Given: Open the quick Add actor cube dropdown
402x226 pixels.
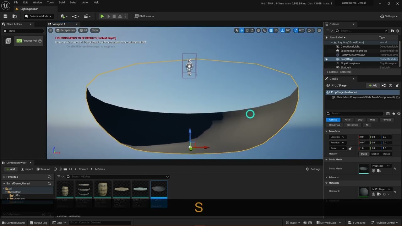Looking at the screenshot, I should pos(64,16).
